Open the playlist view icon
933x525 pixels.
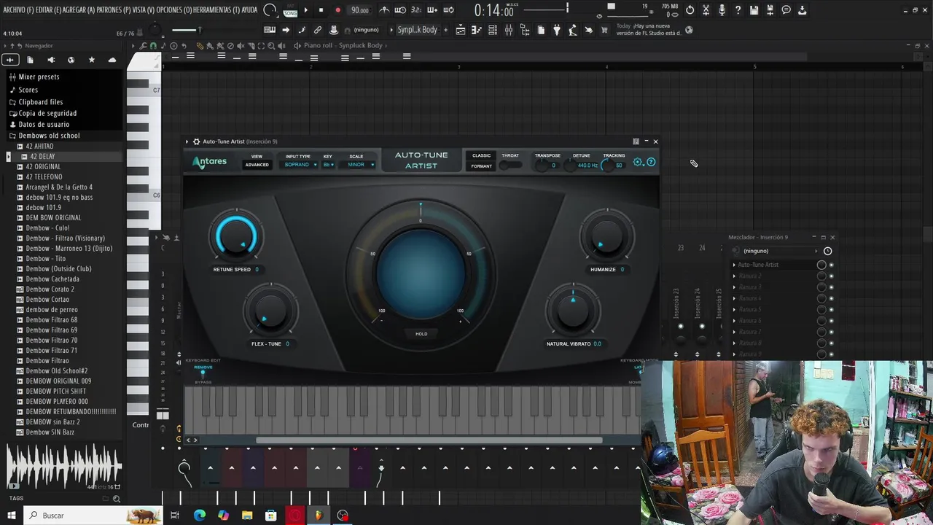coord(461,30)
